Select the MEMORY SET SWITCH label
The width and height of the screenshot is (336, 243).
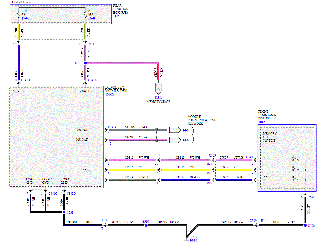(x=270, y=137)
